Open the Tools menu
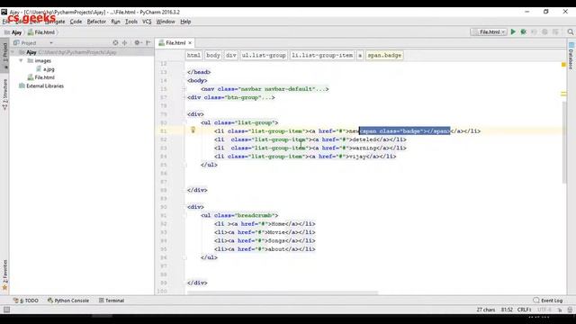The height and width of the screenshot is (324, 576). (131, 22)
